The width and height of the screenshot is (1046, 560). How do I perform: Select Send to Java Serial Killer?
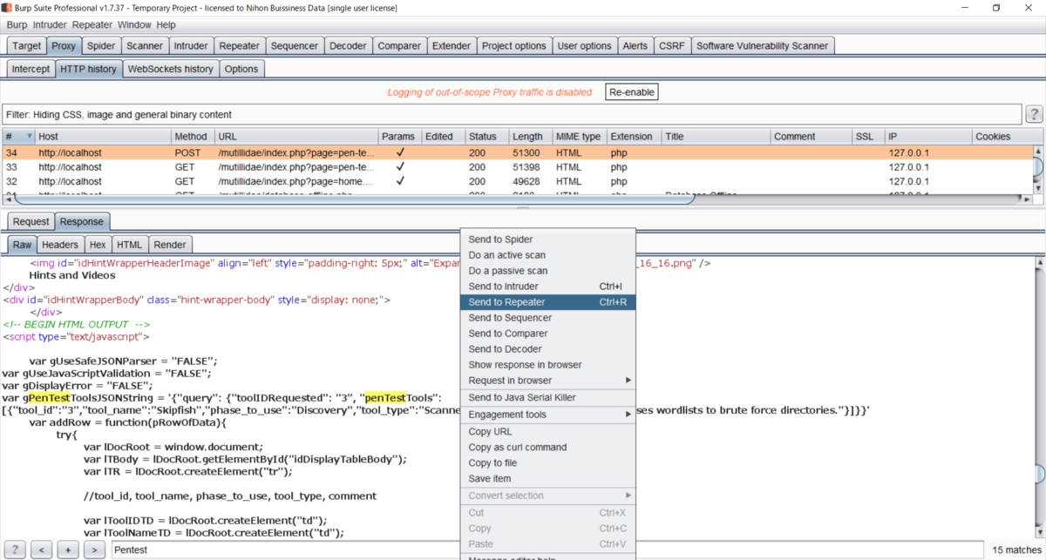click(548, 397)
